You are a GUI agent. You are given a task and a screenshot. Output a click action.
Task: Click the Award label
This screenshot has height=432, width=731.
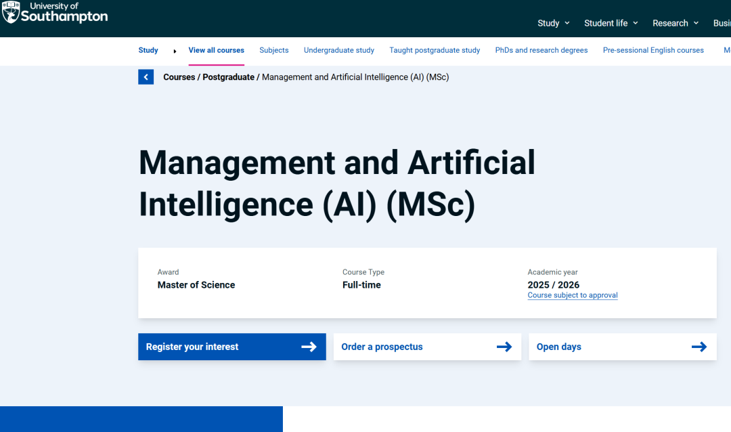[169, 272]
